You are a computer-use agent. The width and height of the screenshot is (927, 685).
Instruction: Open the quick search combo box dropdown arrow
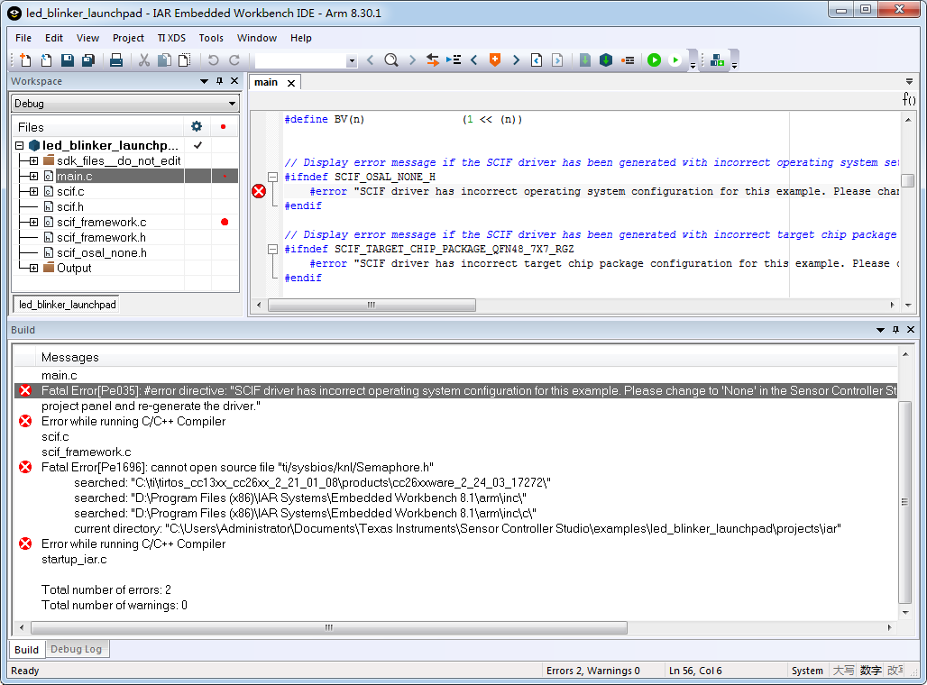tap(352, 60)
